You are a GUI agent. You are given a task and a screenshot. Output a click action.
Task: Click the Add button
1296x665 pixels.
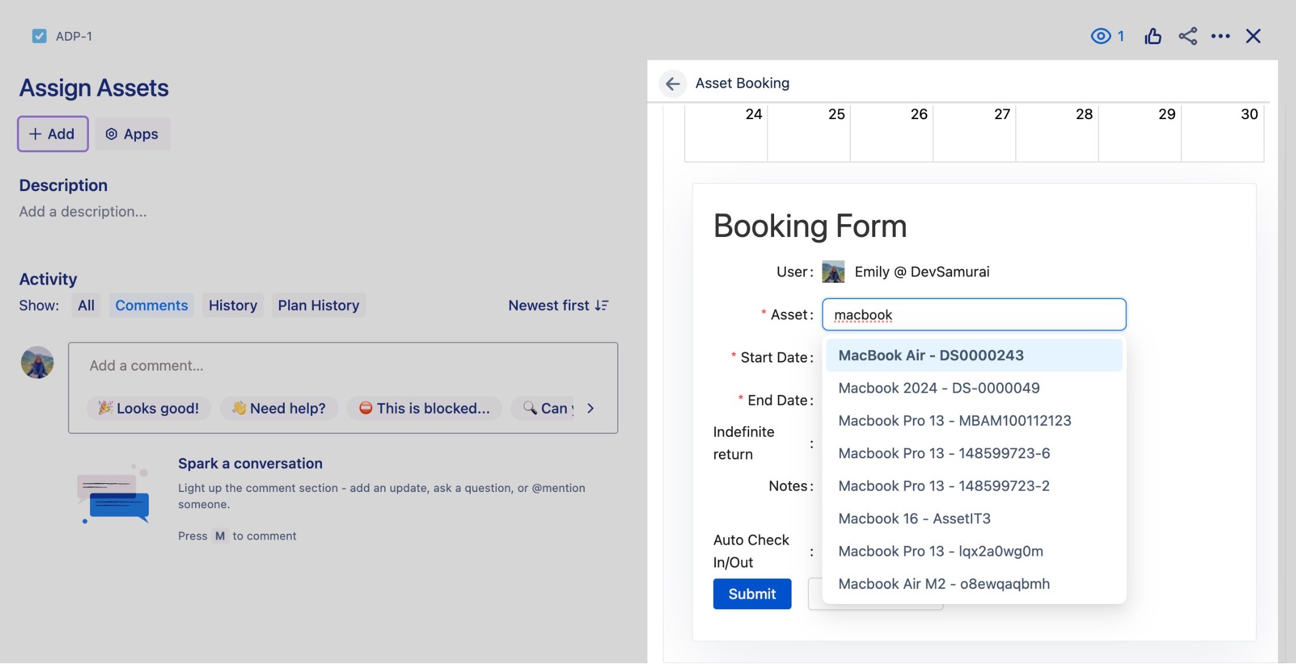[52, 134]
